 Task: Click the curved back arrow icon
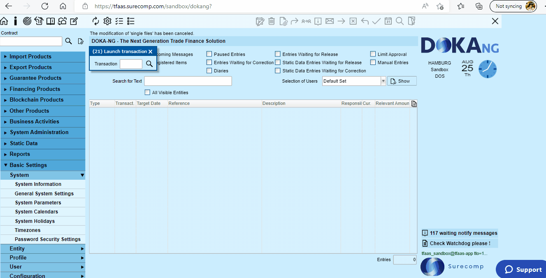(x=365, y=21)
